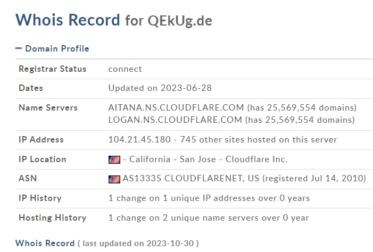This screenshot has width=373, height=252.
Task: Select the connect status value
Action: (125, 69)
